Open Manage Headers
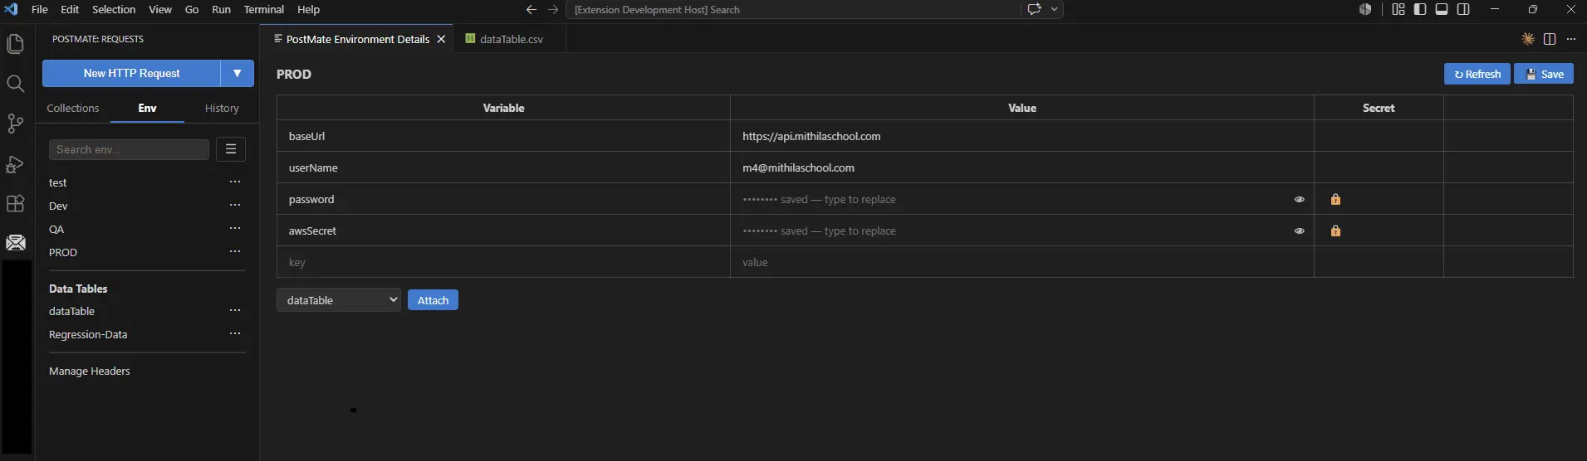 (90, 371)
